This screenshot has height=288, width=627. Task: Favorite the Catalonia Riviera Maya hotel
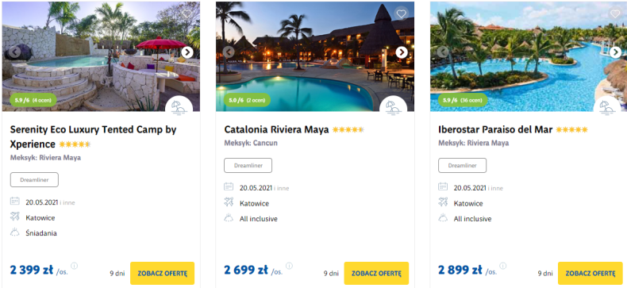(401, 13)
